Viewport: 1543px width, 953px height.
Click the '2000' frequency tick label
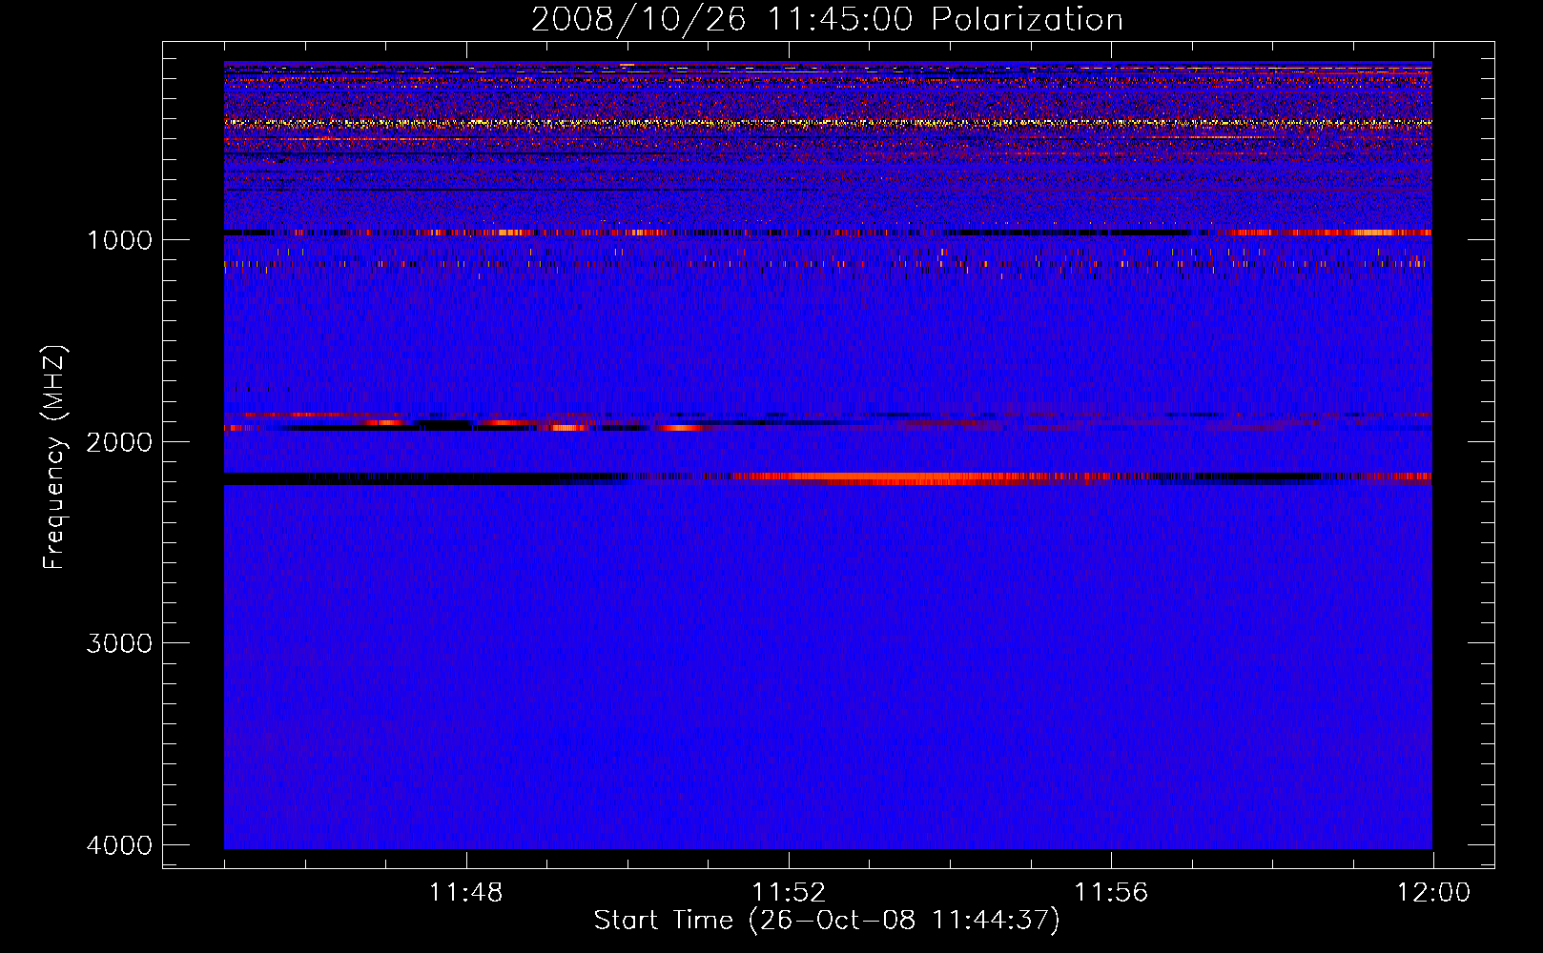click(x=119, y=441)
